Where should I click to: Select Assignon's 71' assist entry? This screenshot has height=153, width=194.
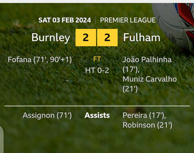(47, 115)
